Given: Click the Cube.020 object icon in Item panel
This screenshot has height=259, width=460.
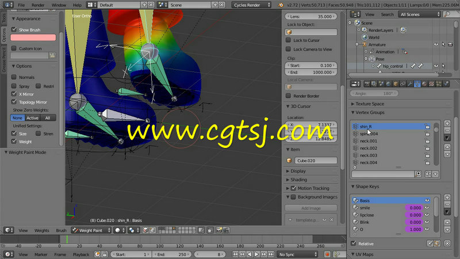Looking at the screenshot, I should (x=289, y=161).
